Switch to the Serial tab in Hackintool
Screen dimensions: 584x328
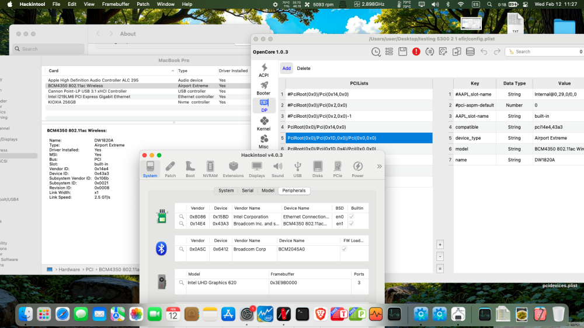click(248, 191)
